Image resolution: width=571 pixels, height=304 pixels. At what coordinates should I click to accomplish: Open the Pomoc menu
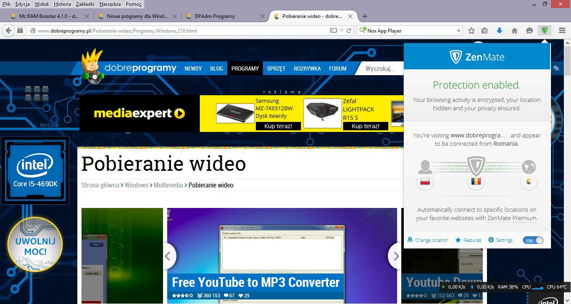coord(134,4)
